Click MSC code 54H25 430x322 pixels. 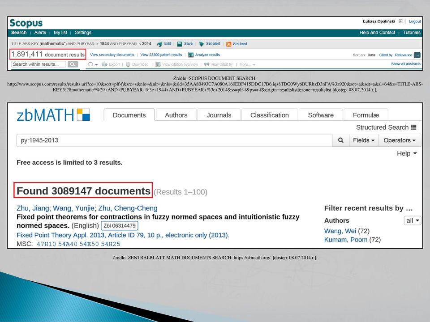click(111, 244)
